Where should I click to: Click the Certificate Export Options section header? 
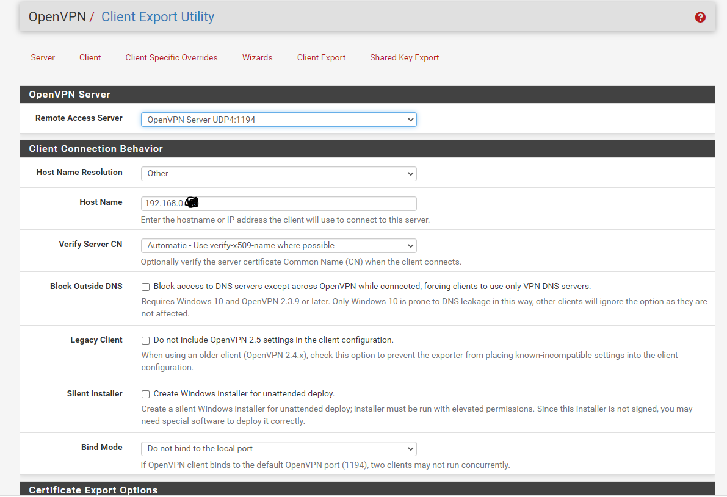pyautogui.click(x=367, y=489)
